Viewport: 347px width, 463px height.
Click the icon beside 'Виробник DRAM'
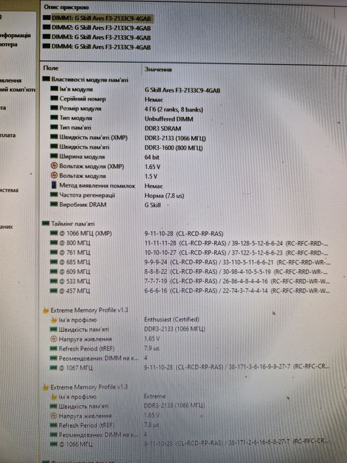point(54,204)
